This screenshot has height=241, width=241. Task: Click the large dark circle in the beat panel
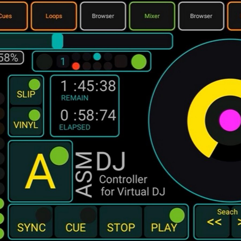44,62
